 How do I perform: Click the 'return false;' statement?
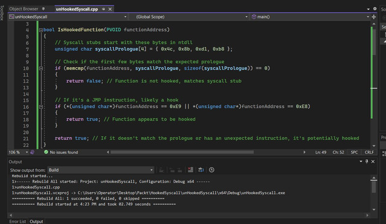pyautogui.click(x=84, y=81)
